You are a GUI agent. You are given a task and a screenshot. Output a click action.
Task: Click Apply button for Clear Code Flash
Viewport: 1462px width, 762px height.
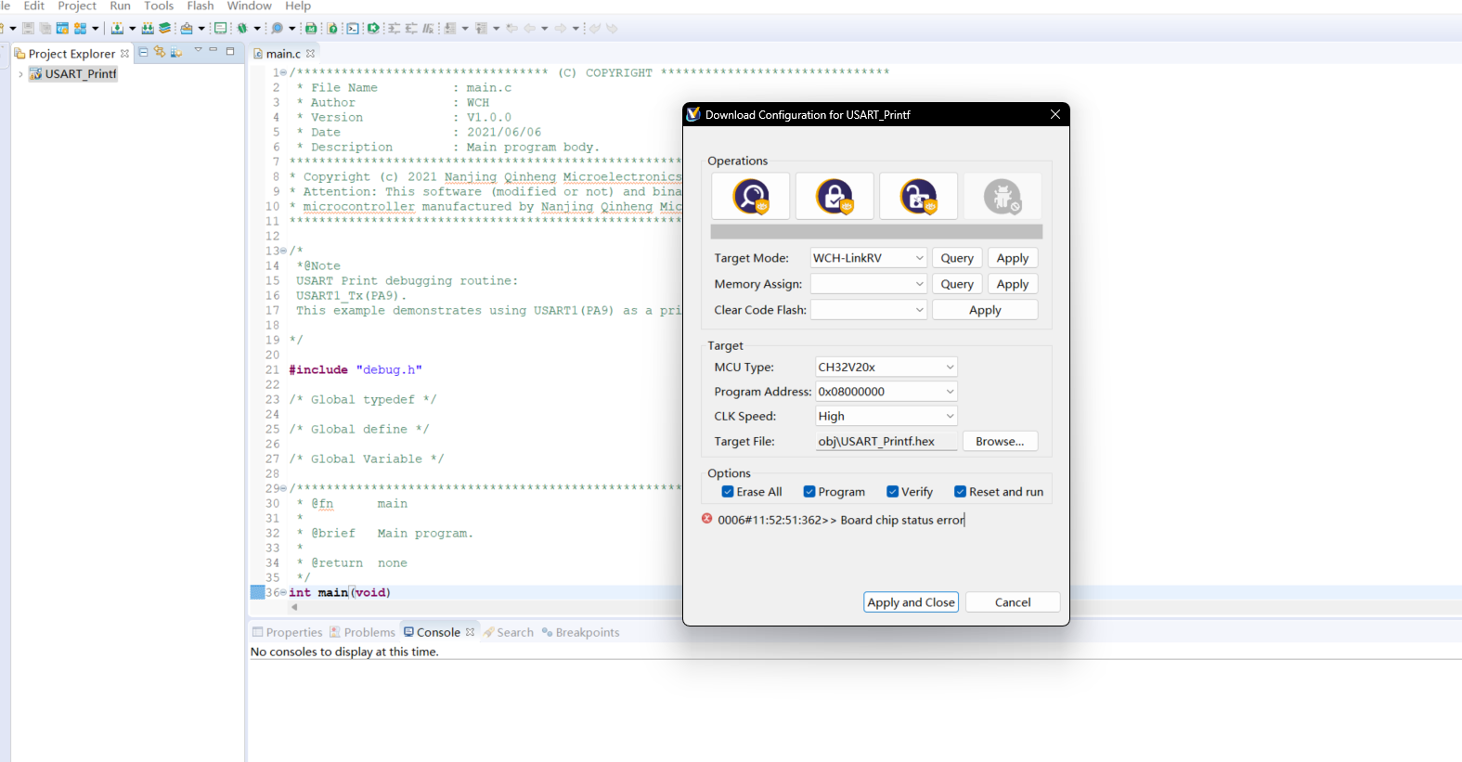click(985, 310)
